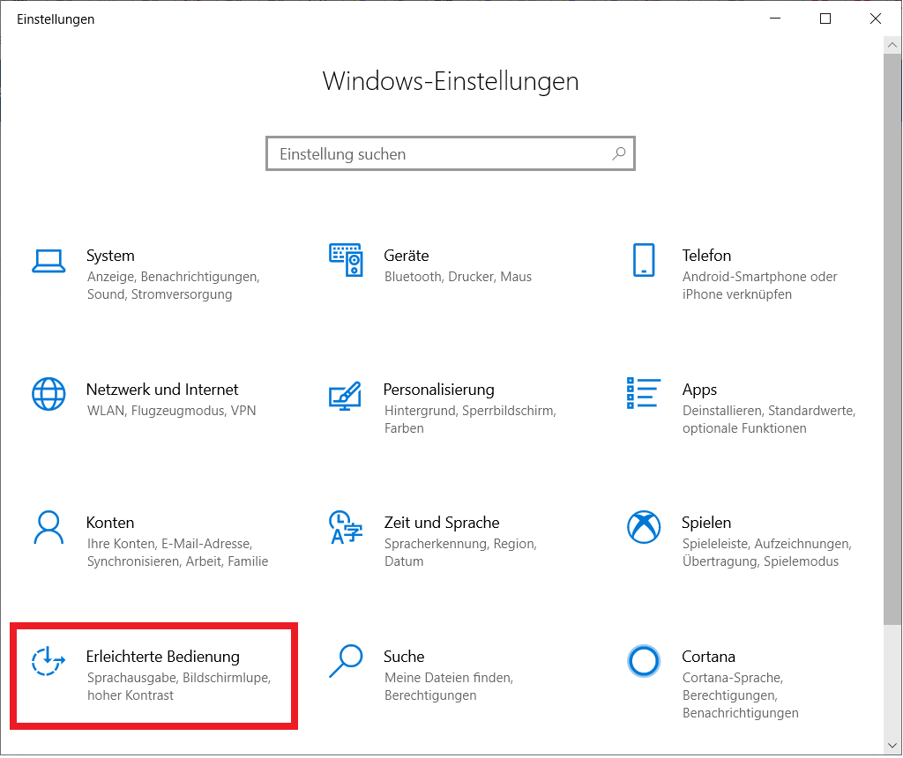Open the Konten person icon
The height and width of the screenshot is (758, 903).
pyautogui.click(x=49, y=527)
